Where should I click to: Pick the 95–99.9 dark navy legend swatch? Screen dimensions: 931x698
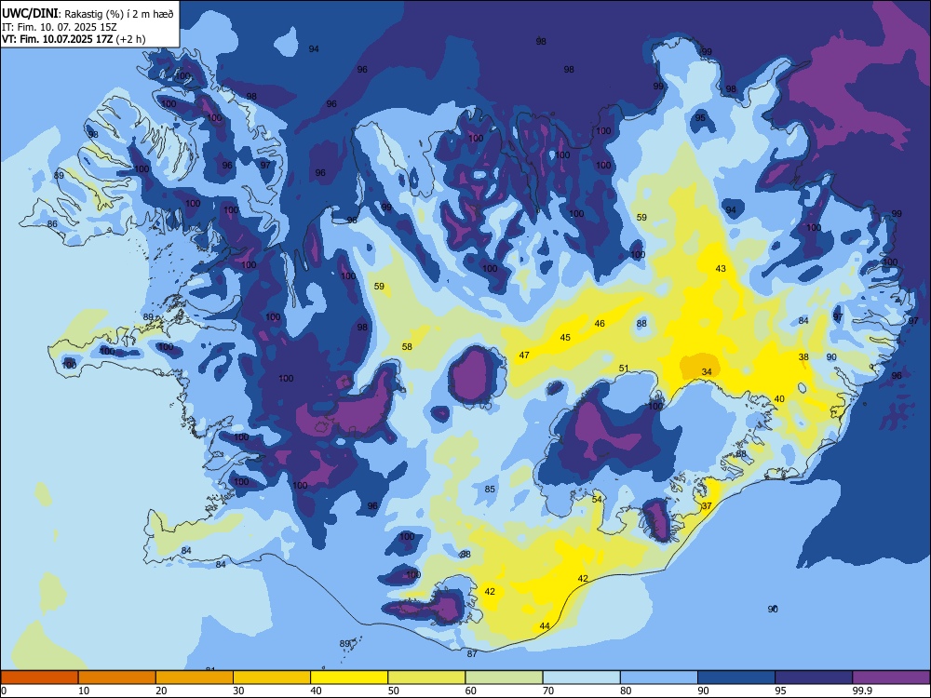click(814, 678)
